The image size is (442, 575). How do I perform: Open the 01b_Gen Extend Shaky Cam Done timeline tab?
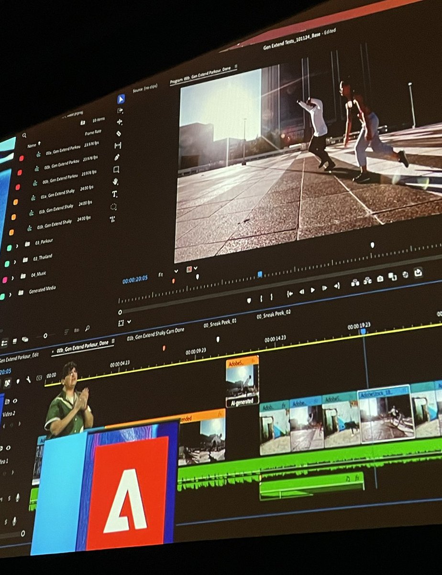pos(155,333)
